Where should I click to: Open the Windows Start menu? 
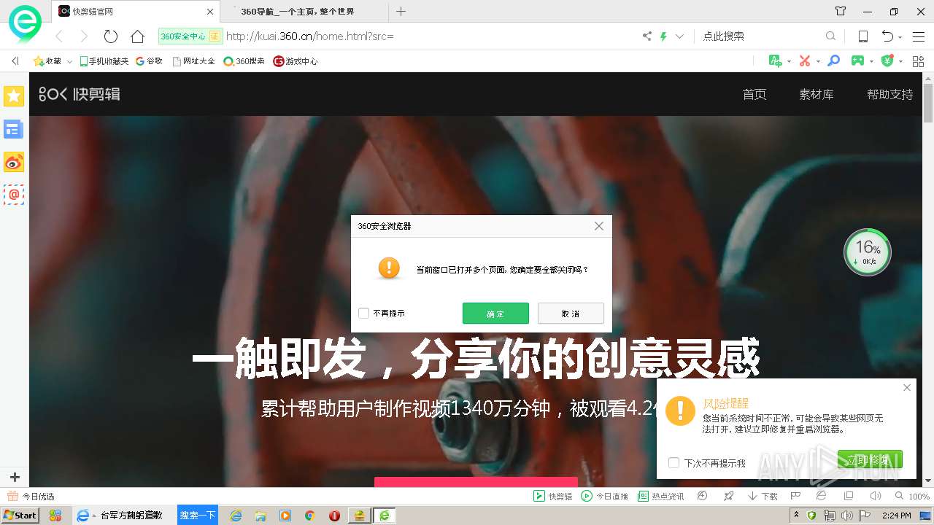click(x=20, y=515)
